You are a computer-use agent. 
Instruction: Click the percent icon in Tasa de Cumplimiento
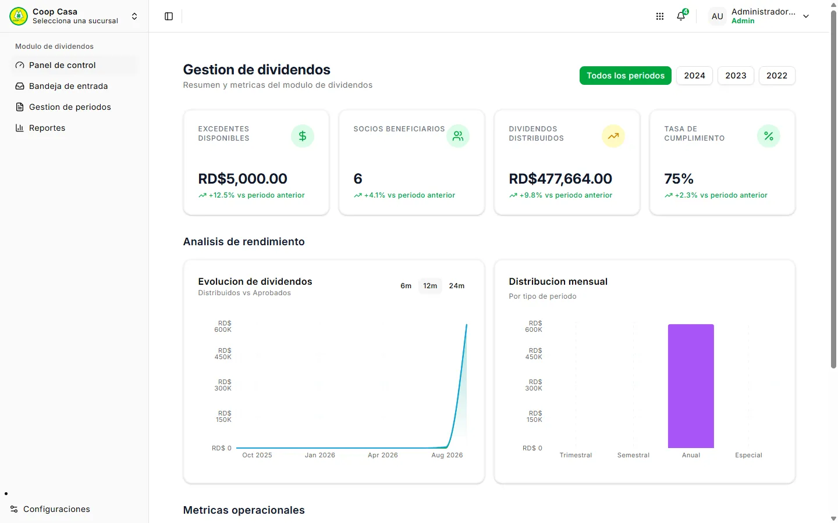coord(769,136)
